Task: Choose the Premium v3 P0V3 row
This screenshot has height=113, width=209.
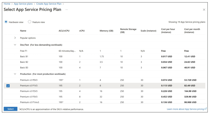Action: 105,80
